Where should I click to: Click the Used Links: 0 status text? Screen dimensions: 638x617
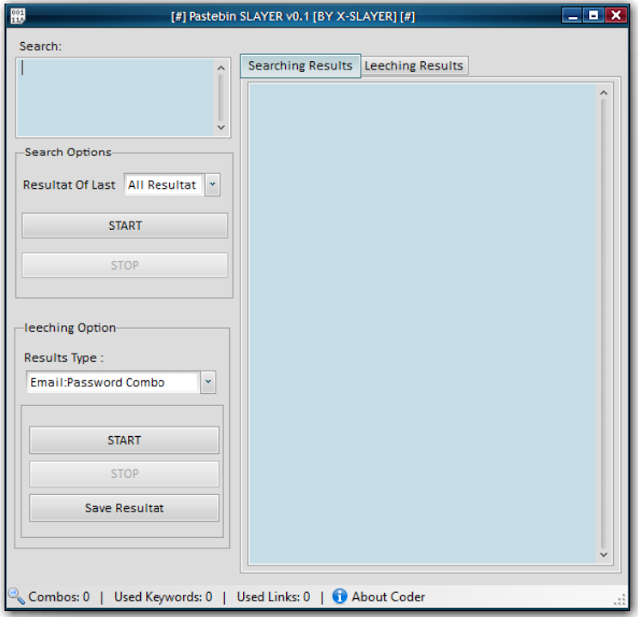click(273, 597)
